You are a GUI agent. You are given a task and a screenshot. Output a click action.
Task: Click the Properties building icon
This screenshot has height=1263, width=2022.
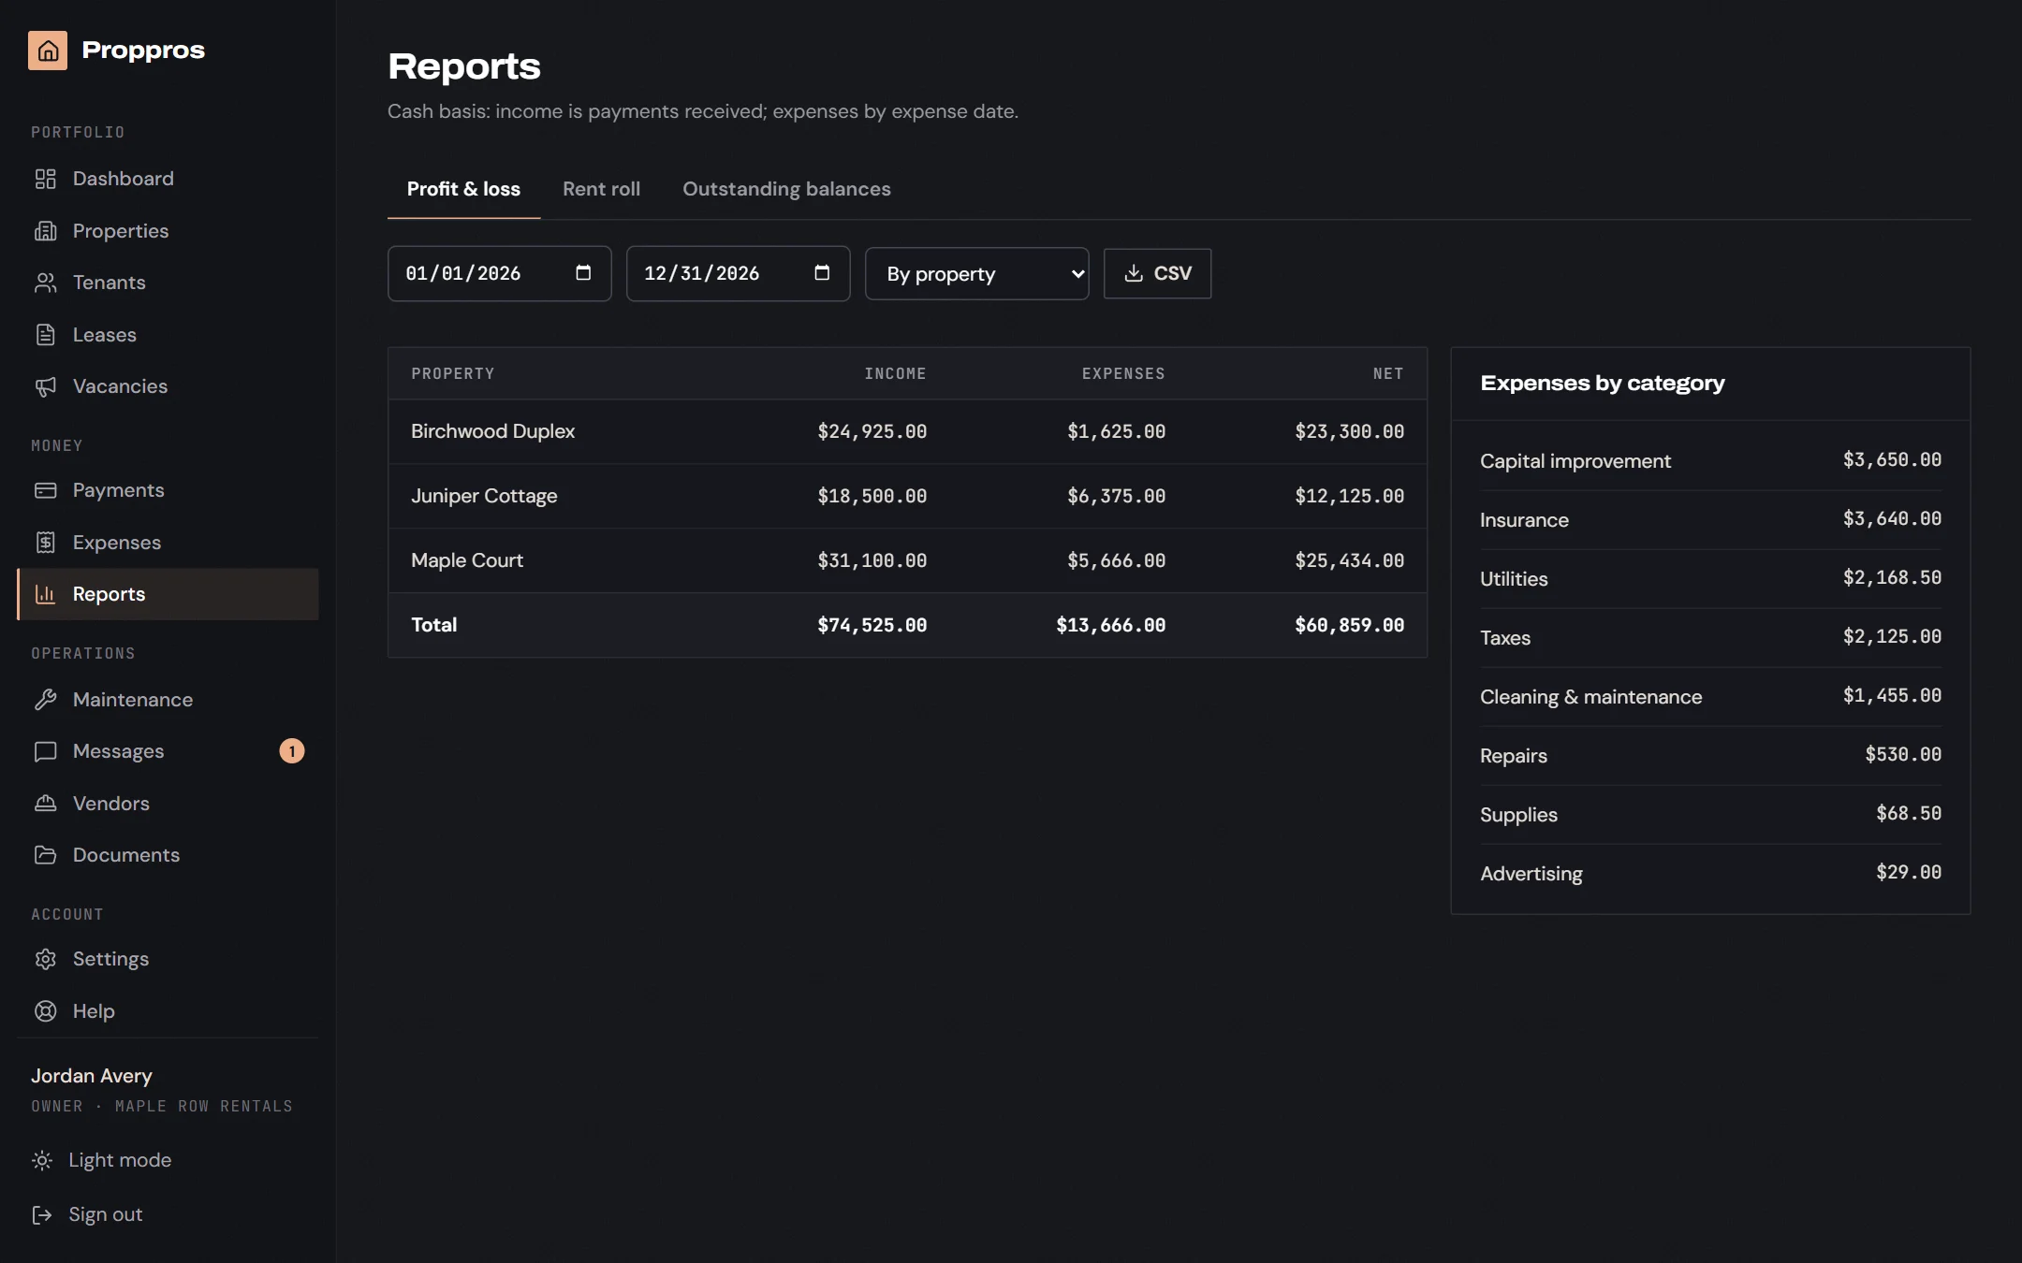coord(46,231)
